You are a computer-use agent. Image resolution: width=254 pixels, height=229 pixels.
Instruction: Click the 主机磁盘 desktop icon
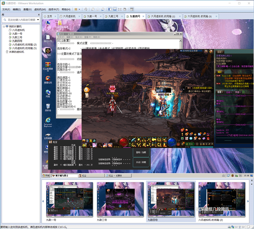pyautogui.click(x=48, y=136)
